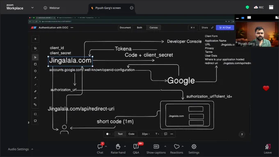This screenshot has height=157, width=279.
Task: Select the text tool in left toolbar
Action: (x=35, y=98)
